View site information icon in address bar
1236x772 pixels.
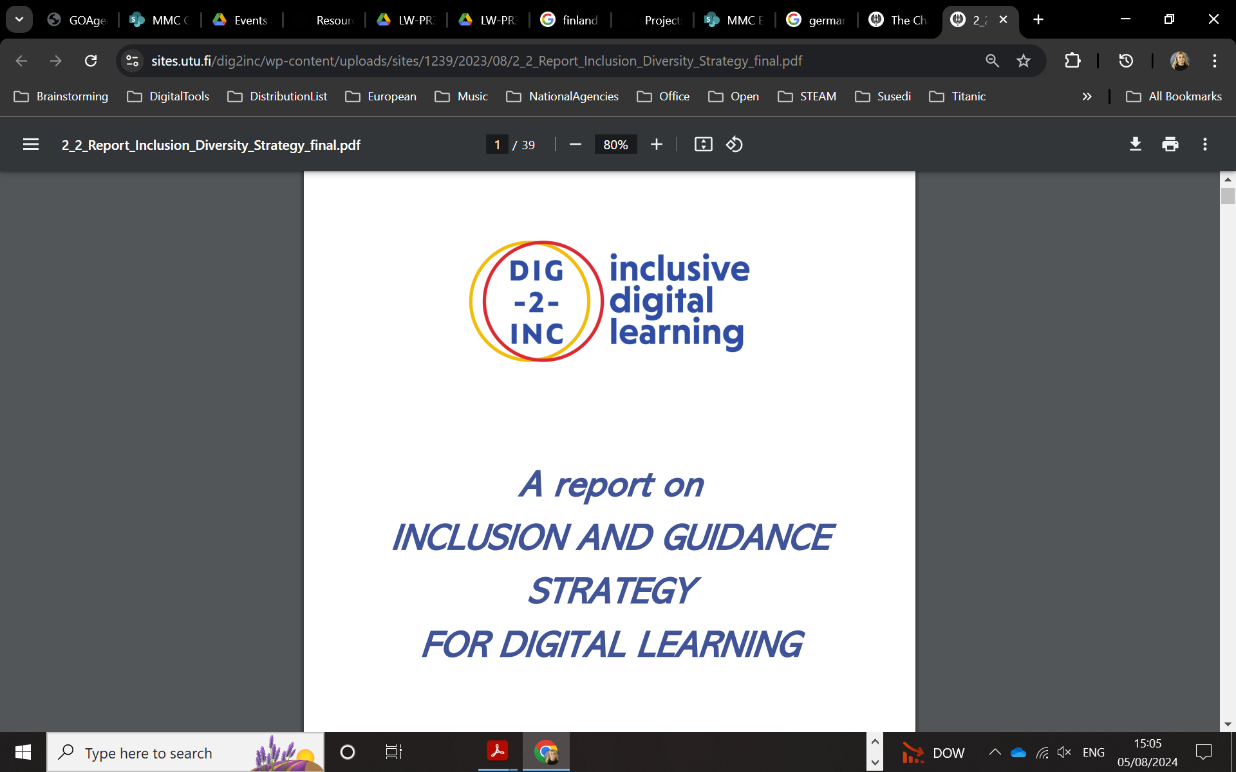132,60
